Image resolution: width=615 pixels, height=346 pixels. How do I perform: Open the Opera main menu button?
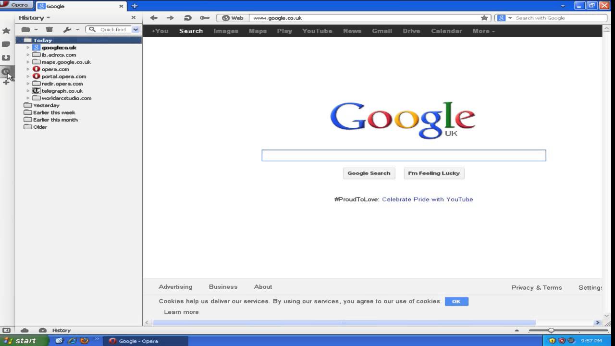pos(16,5)
